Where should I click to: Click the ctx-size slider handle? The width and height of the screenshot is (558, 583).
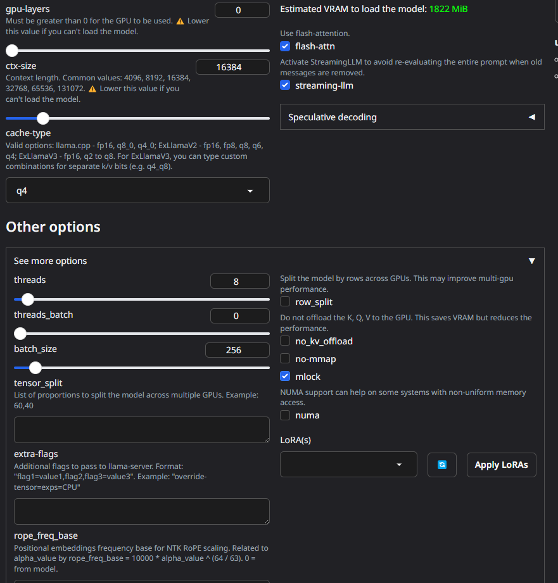pos(43,118)
